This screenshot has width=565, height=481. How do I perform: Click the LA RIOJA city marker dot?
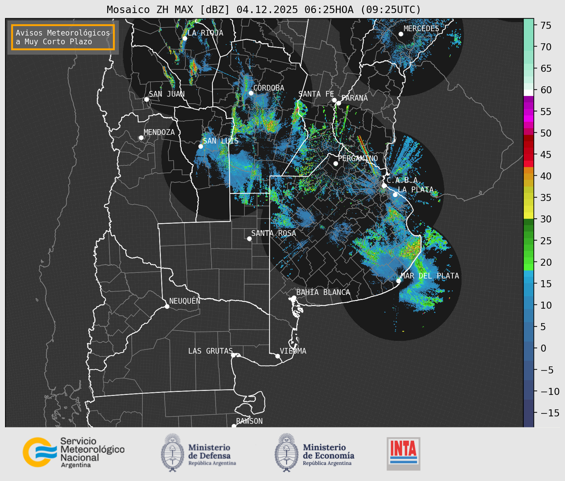pos(185,38)
